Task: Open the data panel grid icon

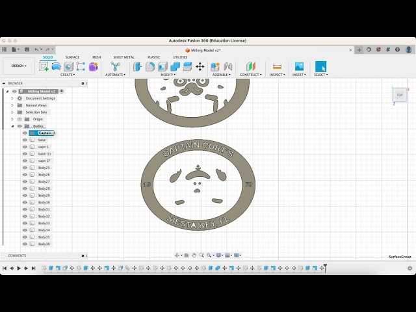Action: coord(5,49)
